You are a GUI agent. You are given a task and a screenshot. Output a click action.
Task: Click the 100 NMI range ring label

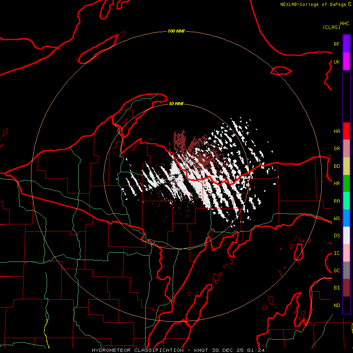(176, 31)
